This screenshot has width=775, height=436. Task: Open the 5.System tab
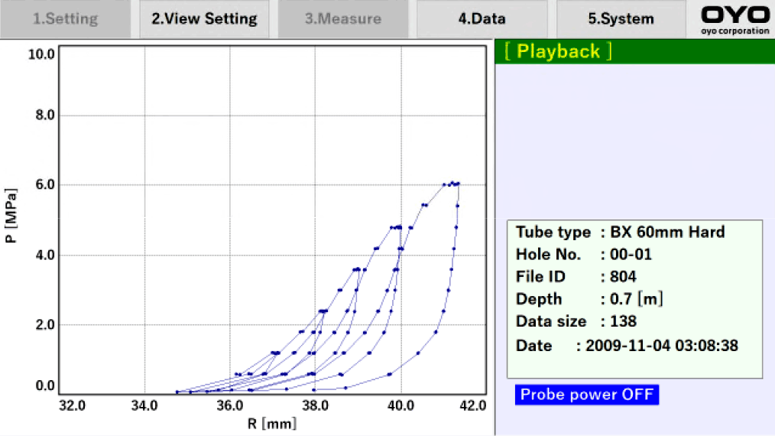[621, 19]
